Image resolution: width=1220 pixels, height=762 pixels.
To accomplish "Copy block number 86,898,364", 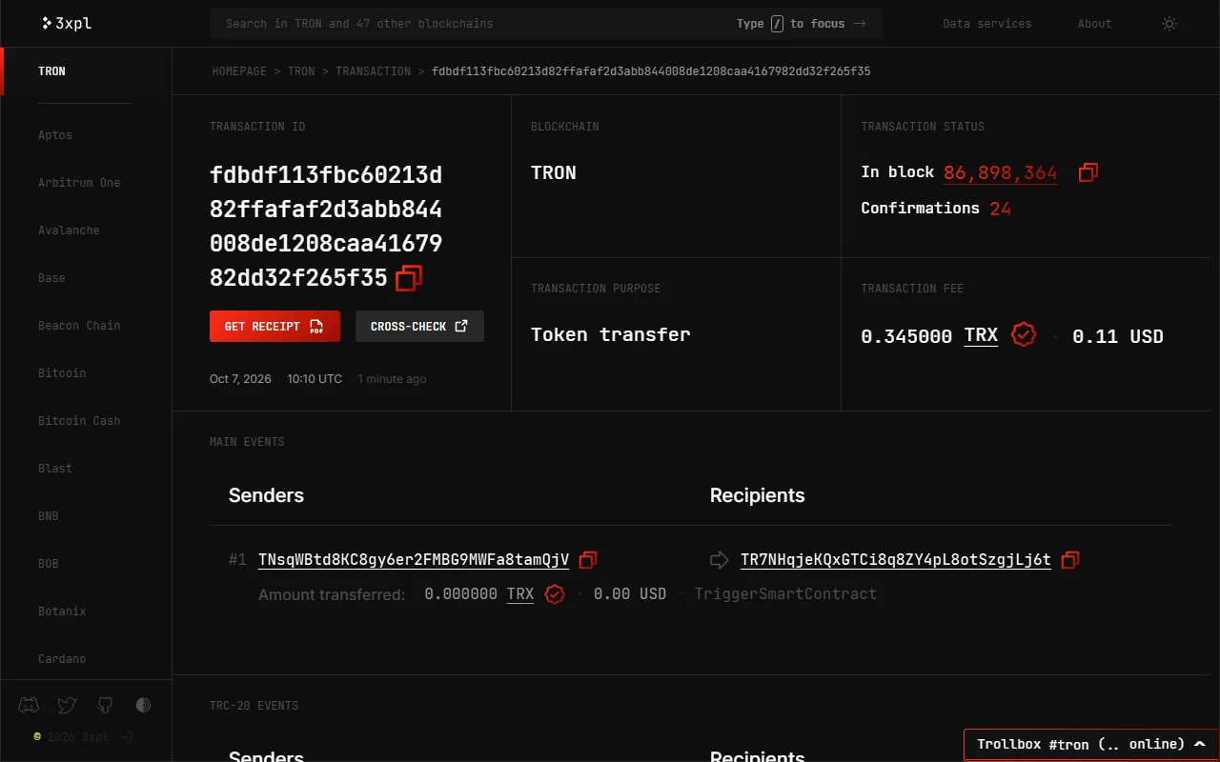I will pyautogui.click(x=1088, y=172).
